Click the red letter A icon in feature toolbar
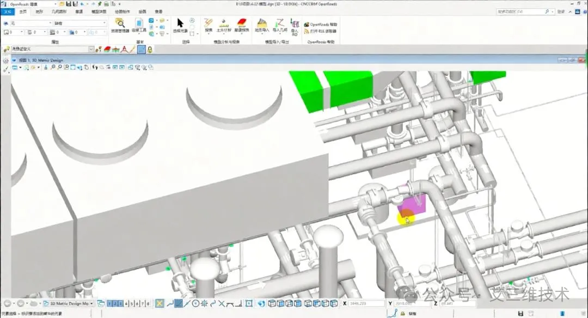 pos(124,49)
